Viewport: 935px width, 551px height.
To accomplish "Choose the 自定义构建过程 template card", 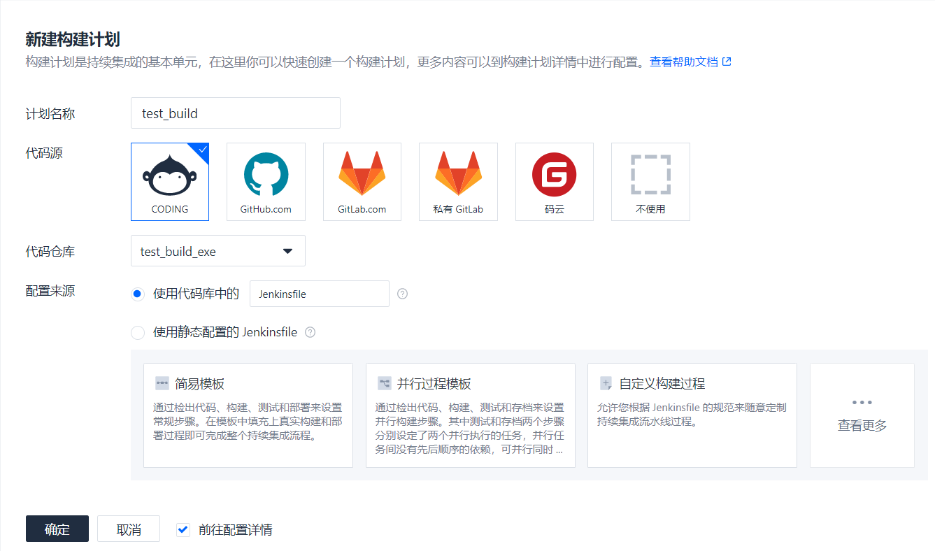I will 692,415.
